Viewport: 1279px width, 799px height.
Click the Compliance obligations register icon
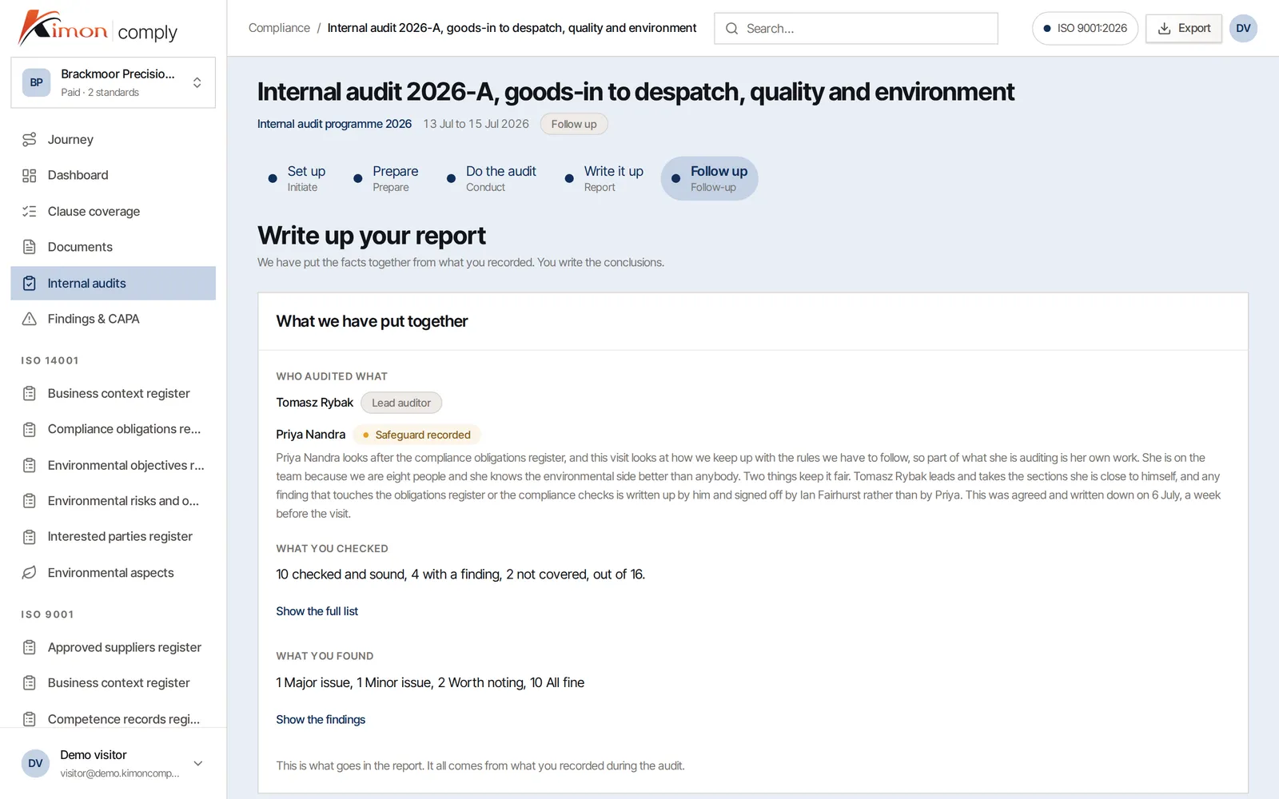[x=30, y=429]
